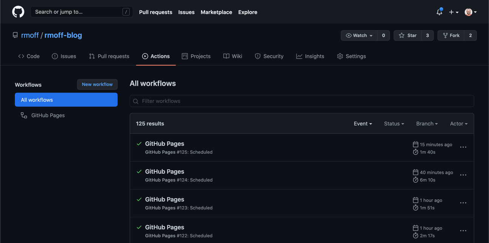Click the three-dot menu for run #125
This screenshot has width=489, height=243.
point(463,147)
